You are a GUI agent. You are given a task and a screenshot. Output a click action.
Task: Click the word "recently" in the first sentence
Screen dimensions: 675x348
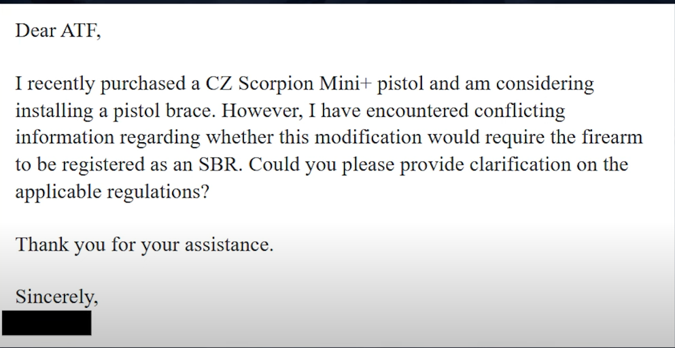click(60, 84)
